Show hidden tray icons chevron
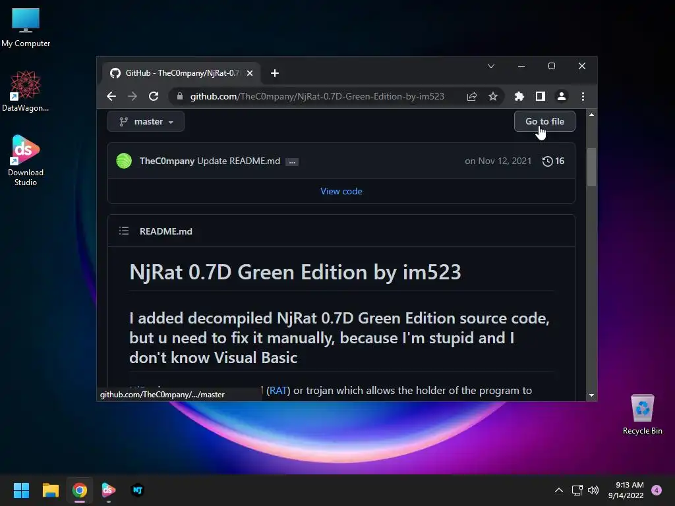675x506 pixels. click(x=559, y=490)
